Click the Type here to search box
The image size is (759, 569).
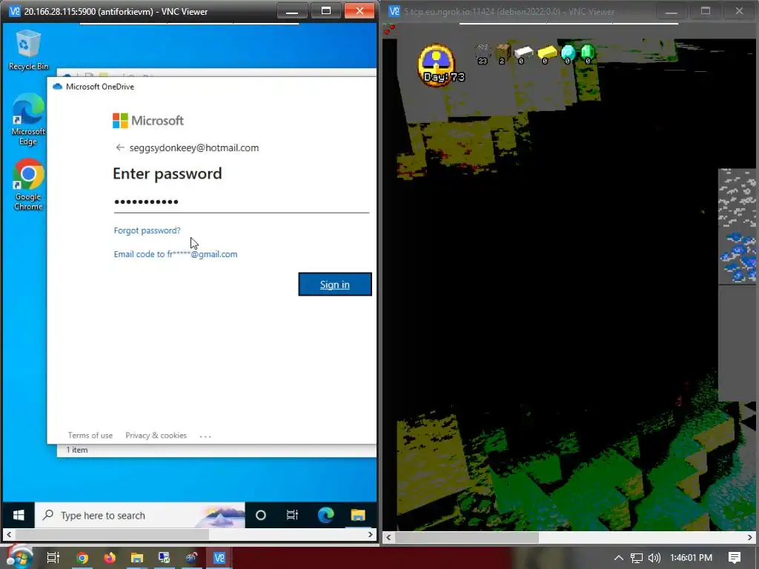click(139, 516)
